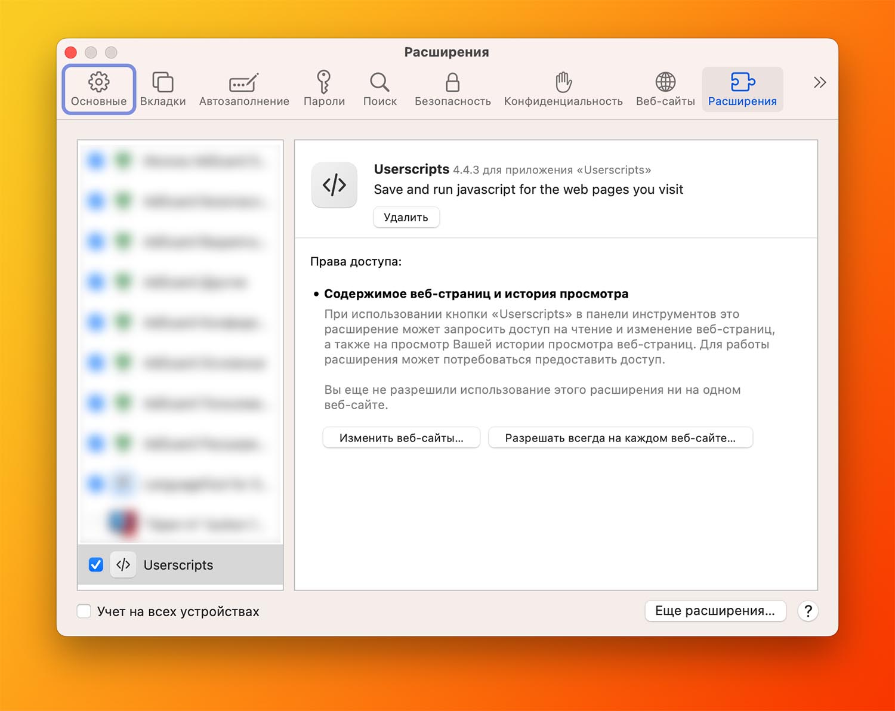Screen dimensions: 895x711
Task: Open the Автозаполнение preferences tab
Action: [x=244, y=89]
